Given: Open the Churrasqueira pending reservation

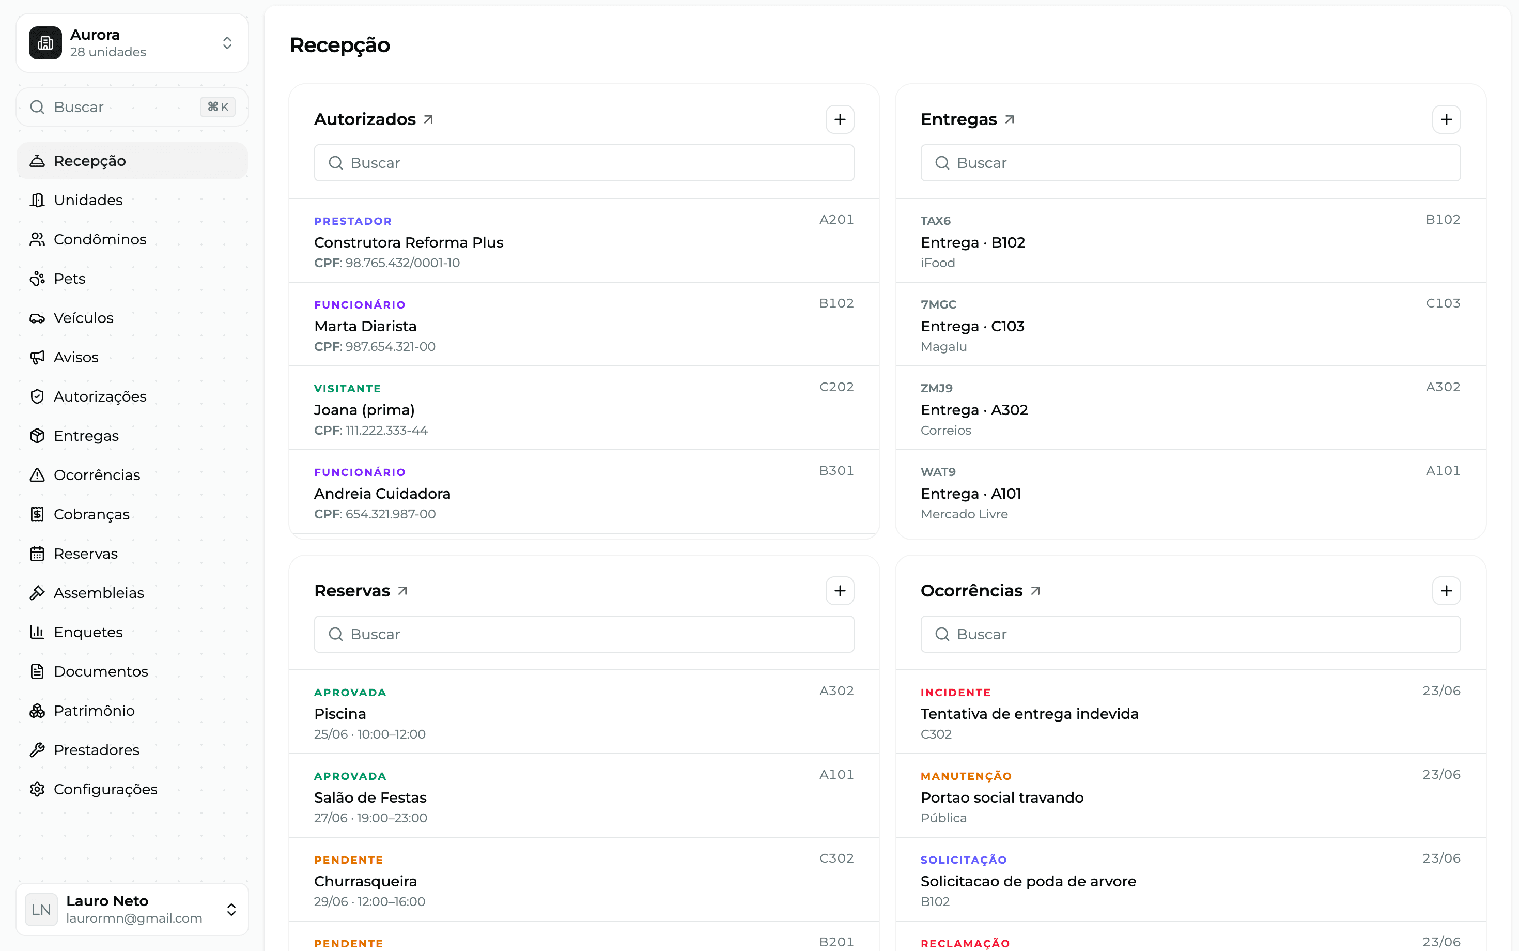Looking at the screenshot, I should coord(584,879).
